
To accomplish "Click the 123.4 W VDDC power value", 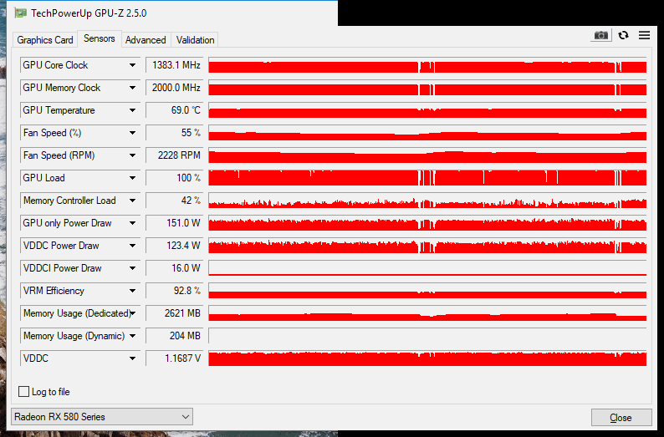I will pyautogui.click(x=175, y=246).
